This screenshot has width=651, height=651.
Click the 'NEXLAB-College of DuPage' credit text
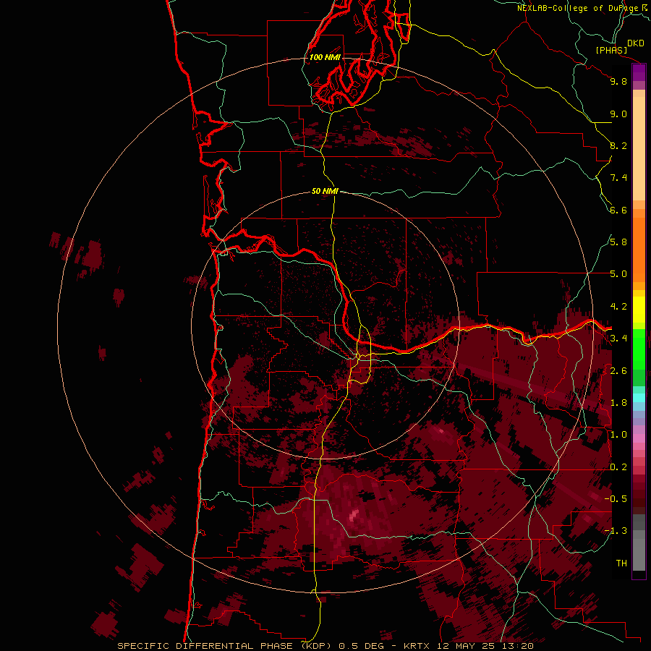pyautogui.click(x=579, y=8)
